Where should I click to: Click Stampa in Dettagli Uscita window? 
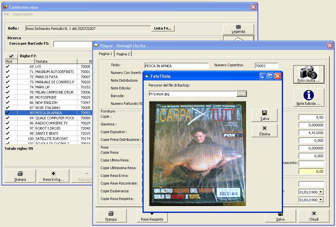[x=111, y=216]
